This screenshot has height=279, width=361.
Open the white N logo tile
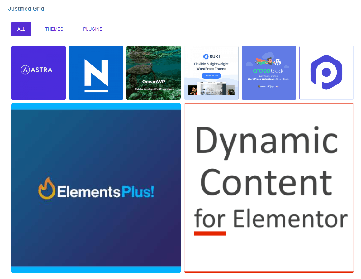[x=96, y=73]
